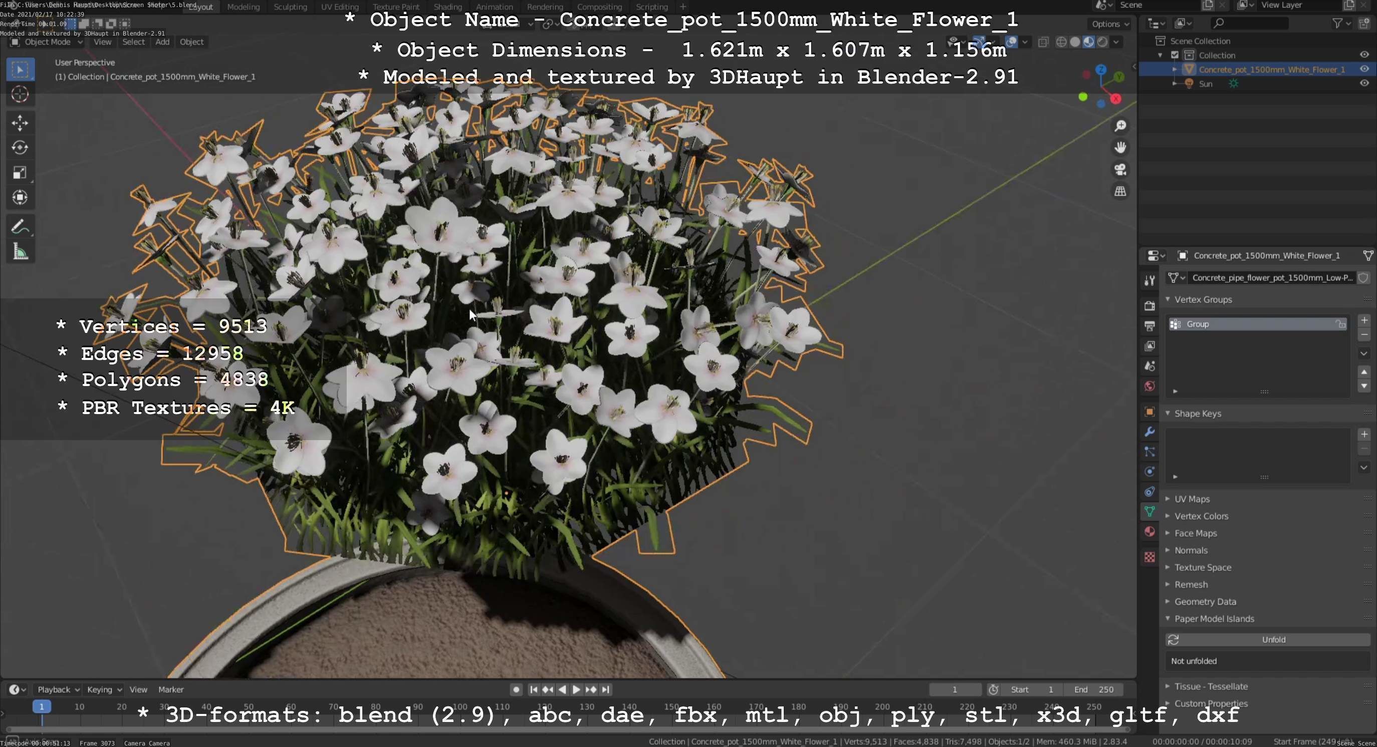Expand Concrete_pot object tree in outliner
1377x747 pixels.
pos(1175,70)
